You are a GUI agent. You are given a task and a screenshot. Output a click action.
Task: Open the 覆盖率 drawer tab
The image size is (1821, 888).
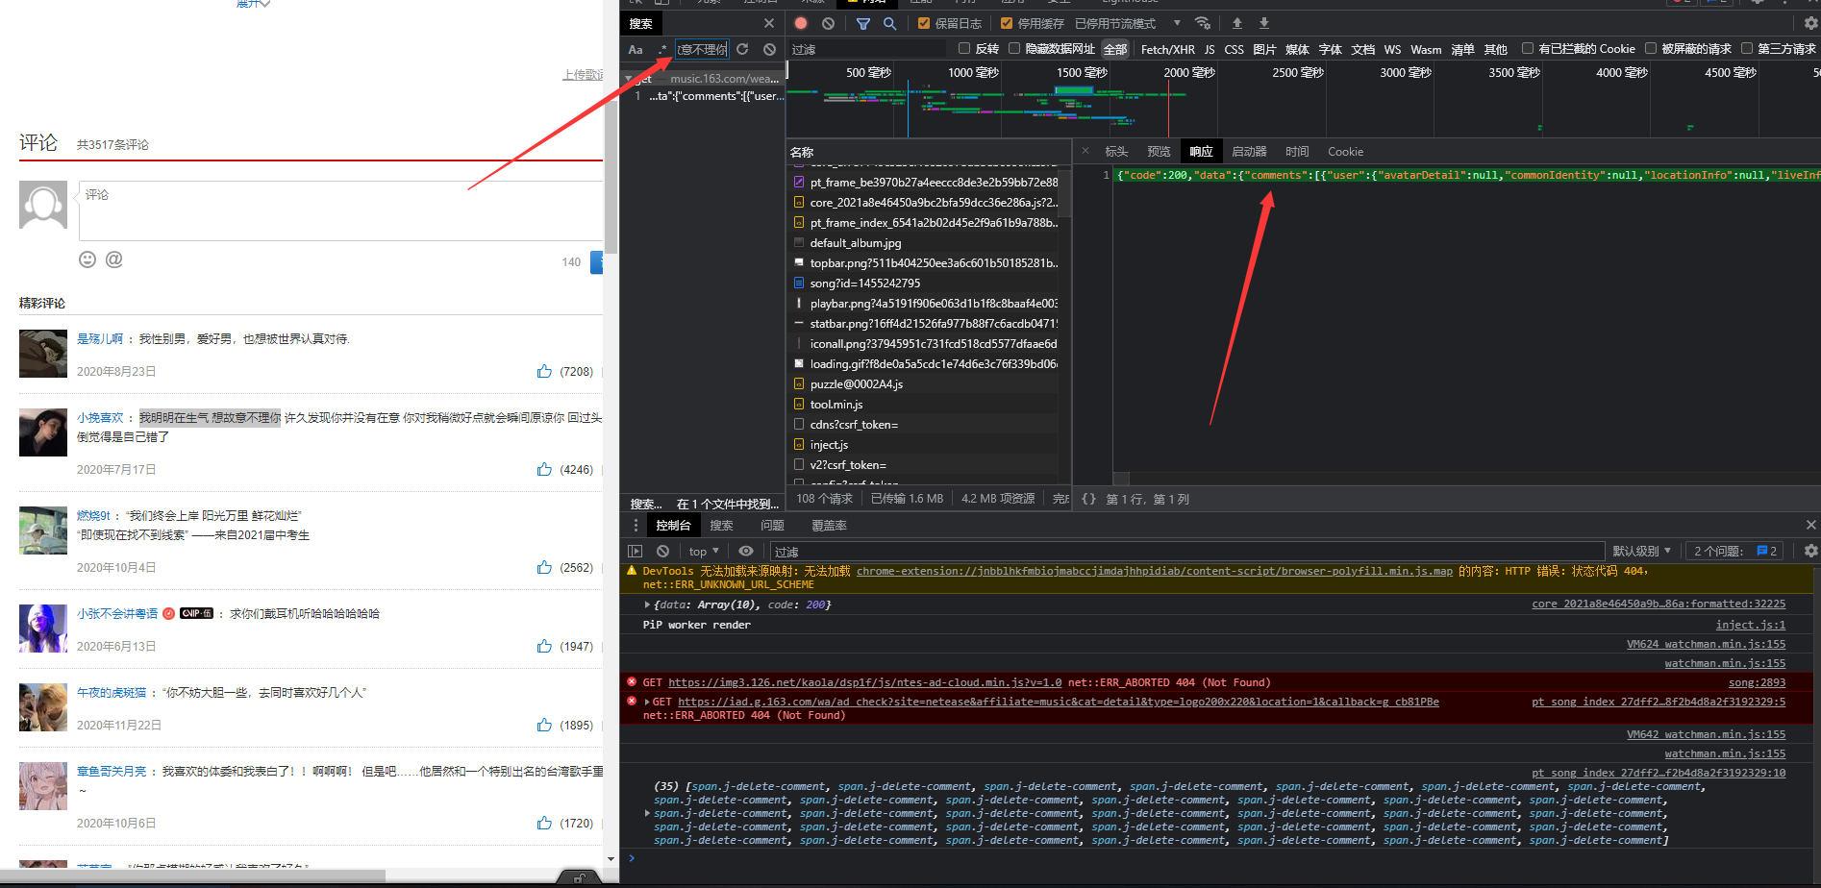coord(829,525)
